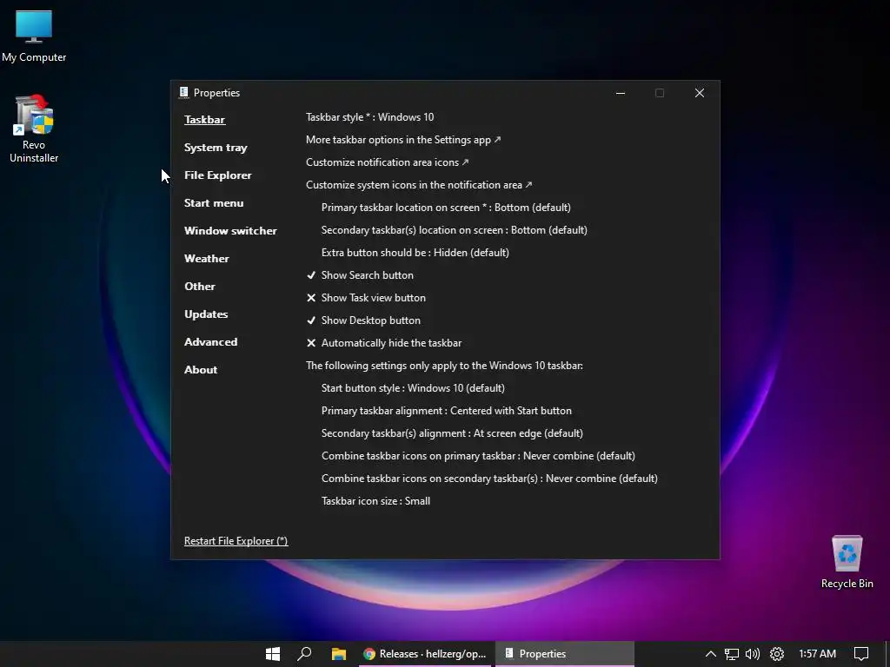Image resolution: width=890 pixels, height=667 pixels.
Task: Change Extra button should be Hidden option
Action: click(x=415, y=253)
